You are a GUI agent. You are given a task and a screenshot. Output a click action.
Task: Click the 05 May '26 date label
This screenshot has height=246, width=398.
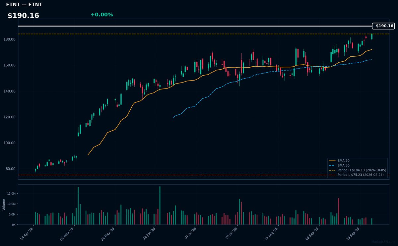(x=68, y=234)
